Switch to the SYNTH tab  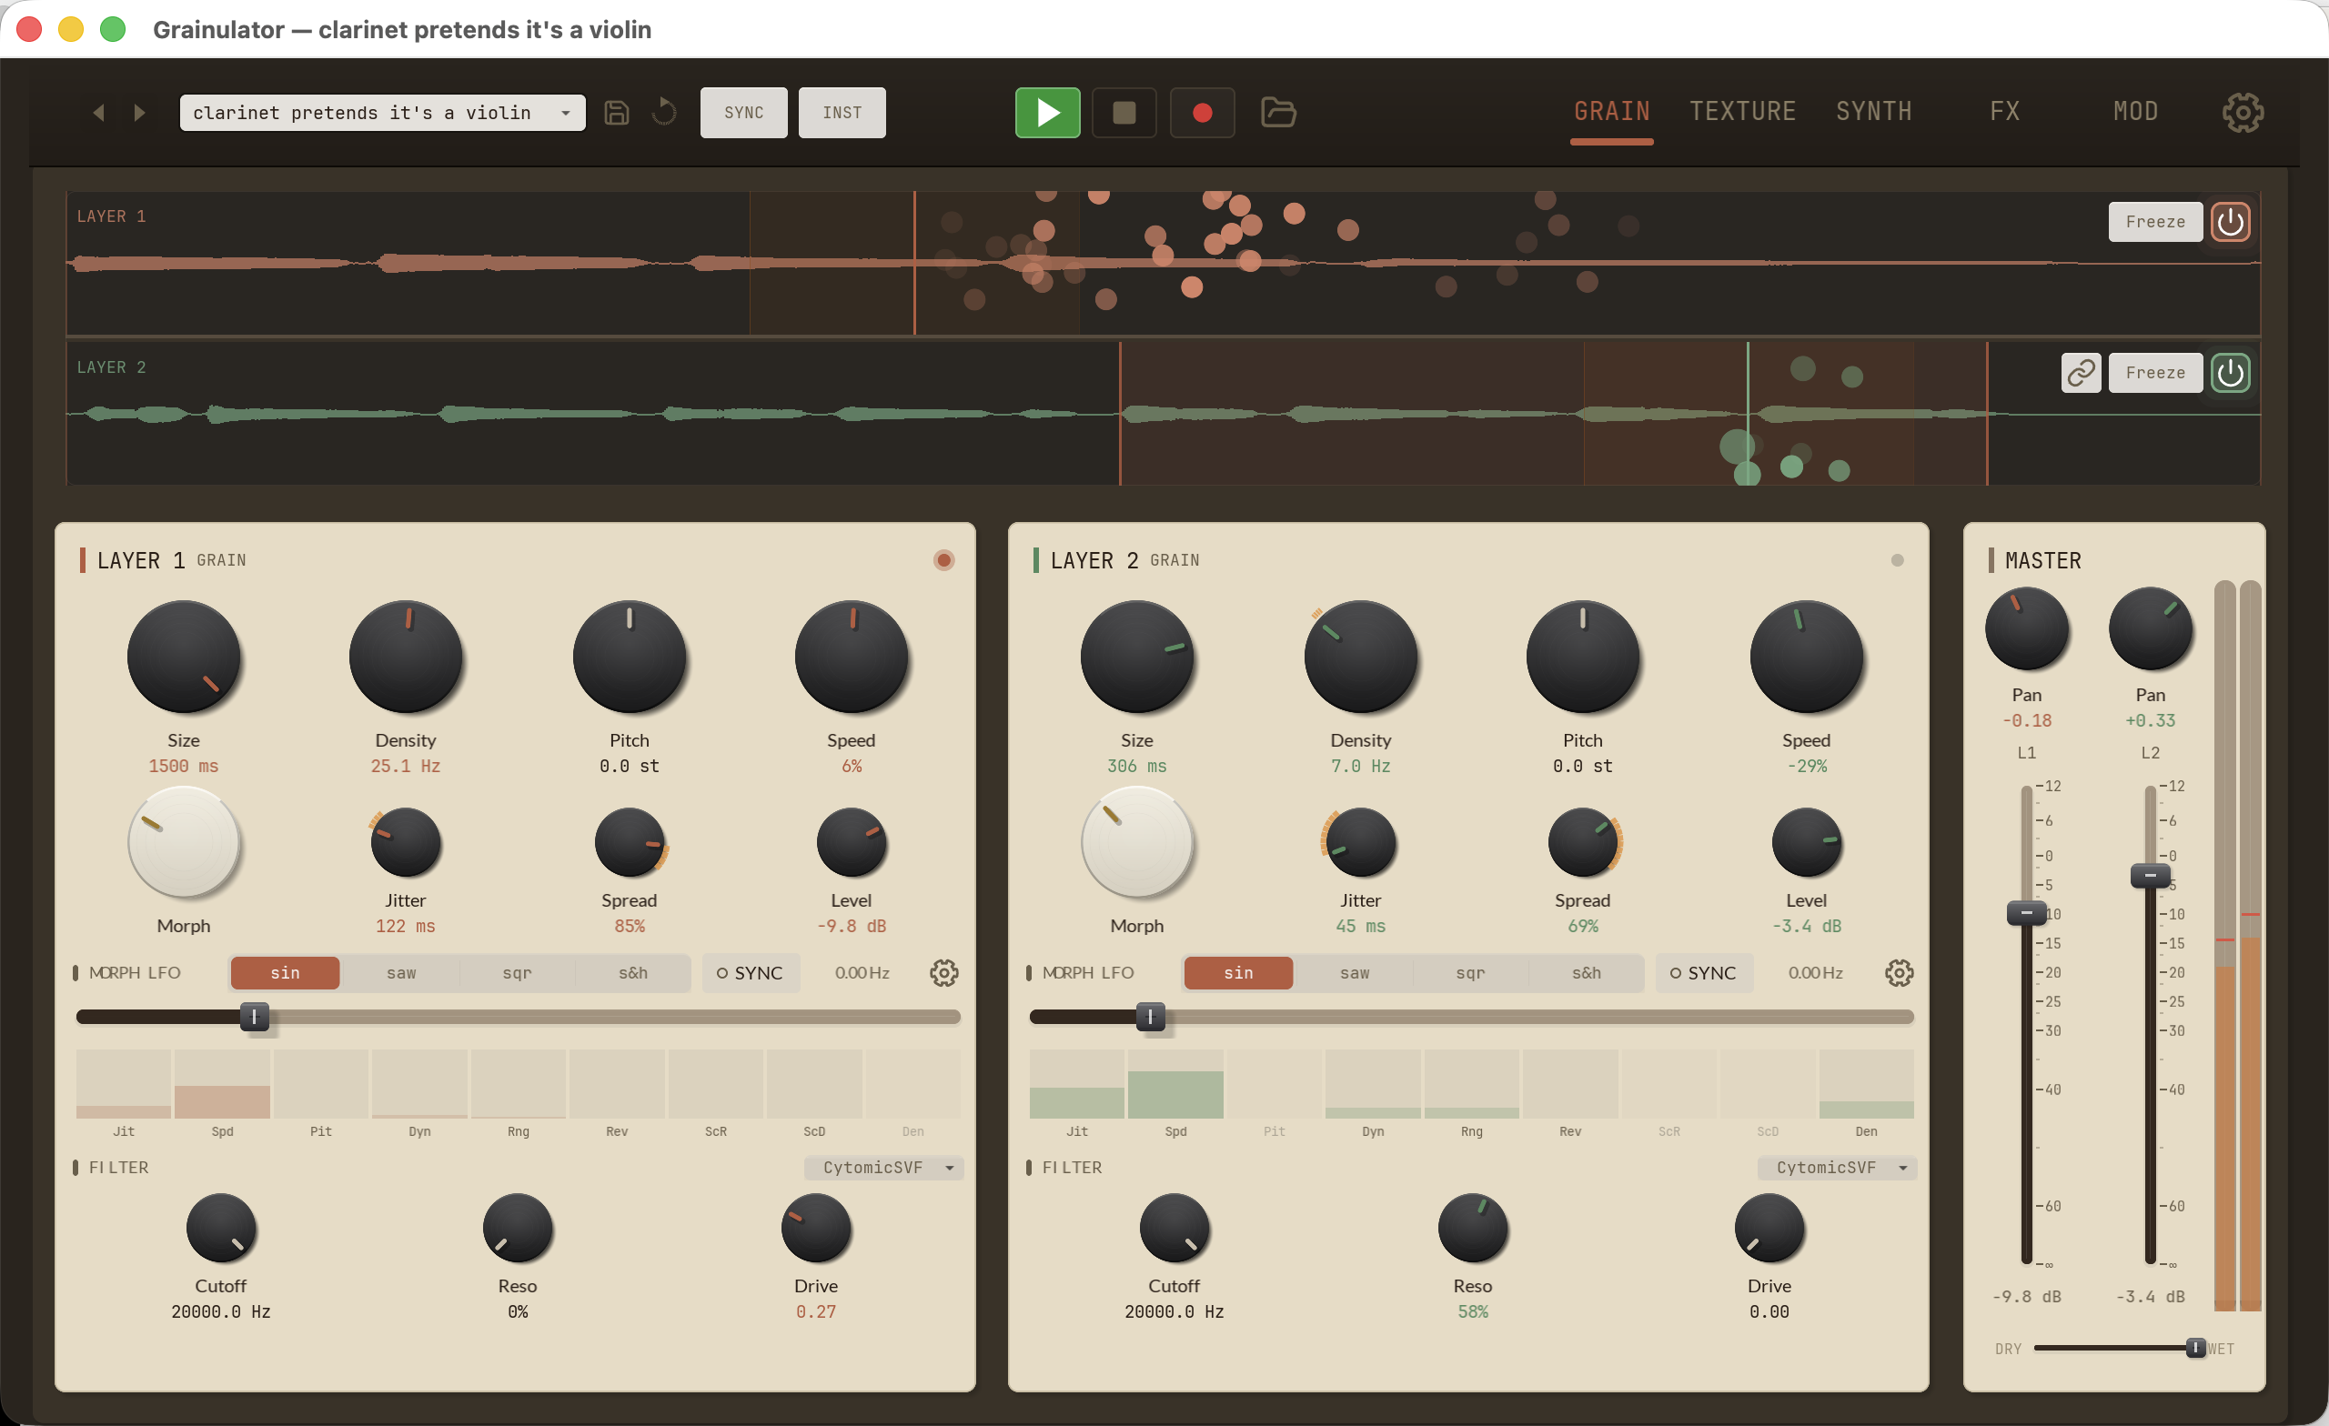(1873, 112)
